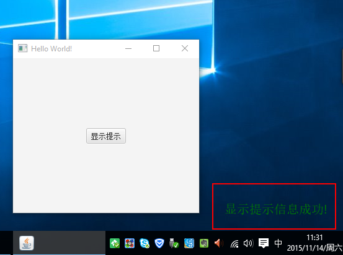Click the blue translator tray icon
Screen dimensions: 343x255
(189, 243)
